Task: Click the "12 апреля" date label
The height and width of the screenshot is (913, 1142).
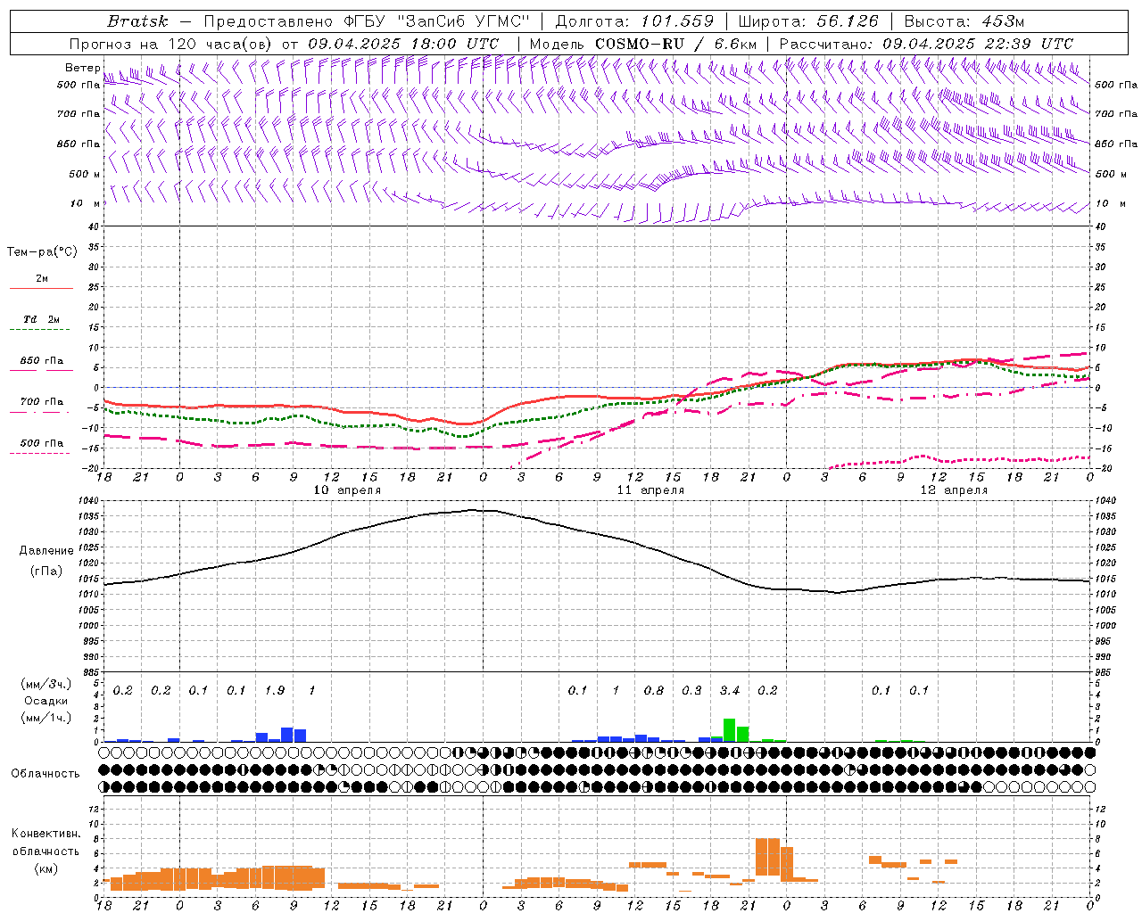Action: 954,490
